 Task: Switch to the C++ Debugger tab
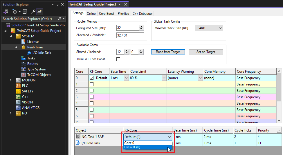pyautogui.click(x=143, y=14)
